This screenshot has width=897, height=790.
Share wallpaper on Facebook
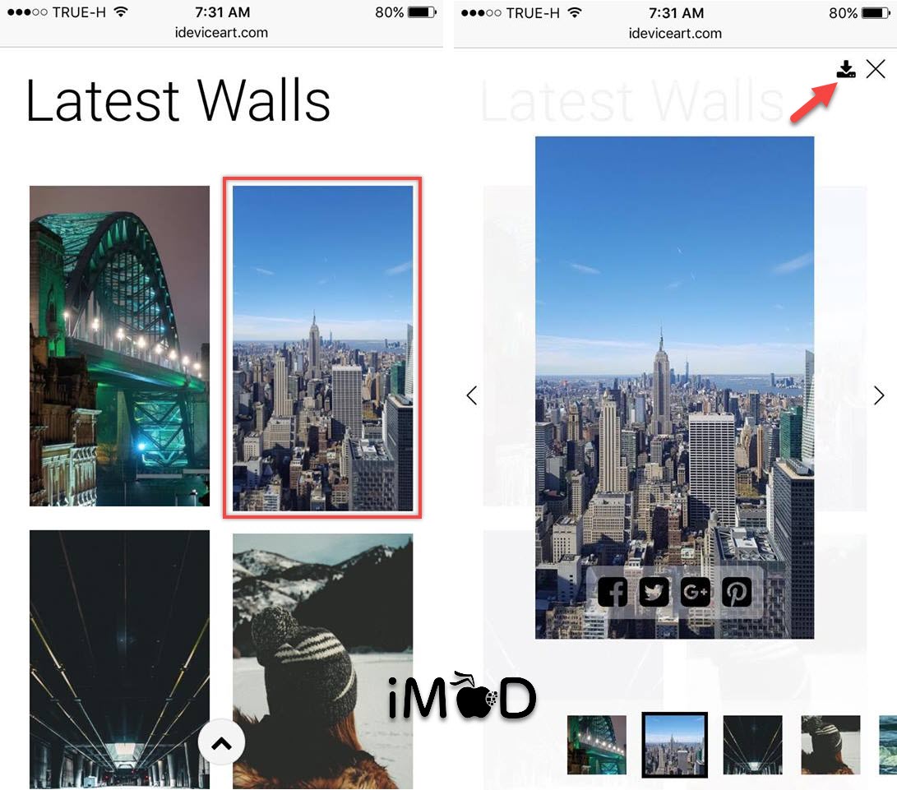pyautogui.click(x=613, y=592)
